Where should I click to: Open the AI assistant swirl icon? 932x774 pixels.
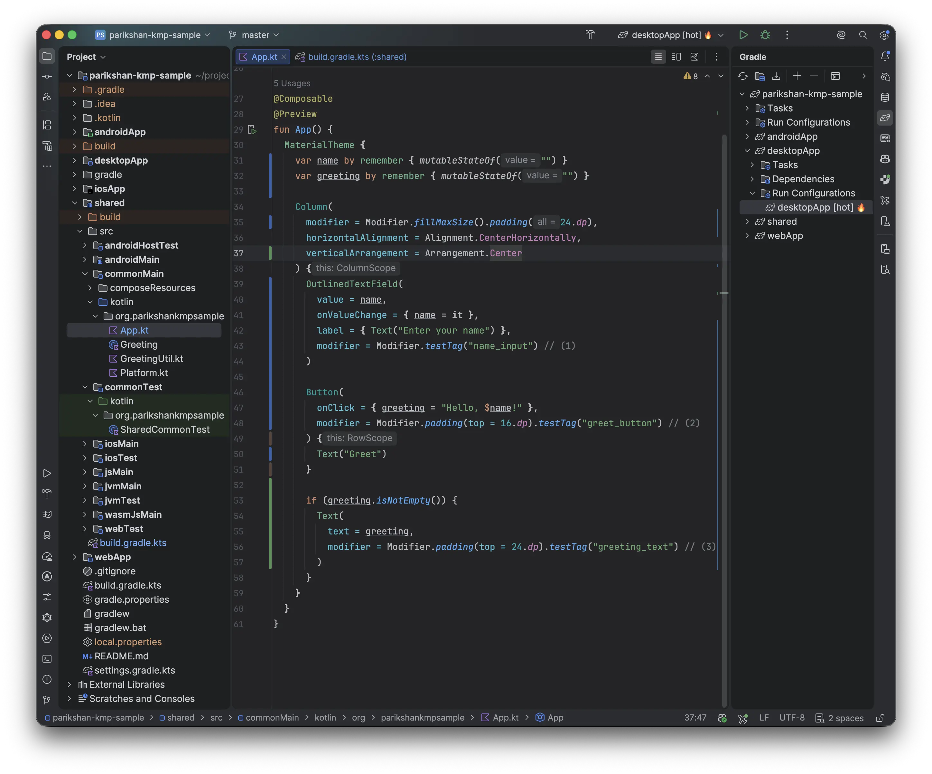click(841, 35)
